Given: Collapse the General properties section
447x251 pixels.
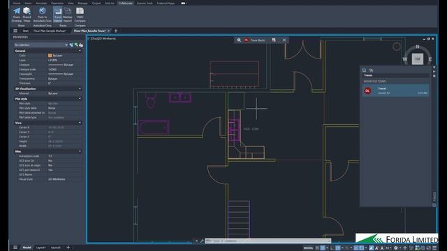Looking at the screenshot, I should click(80, 51).
